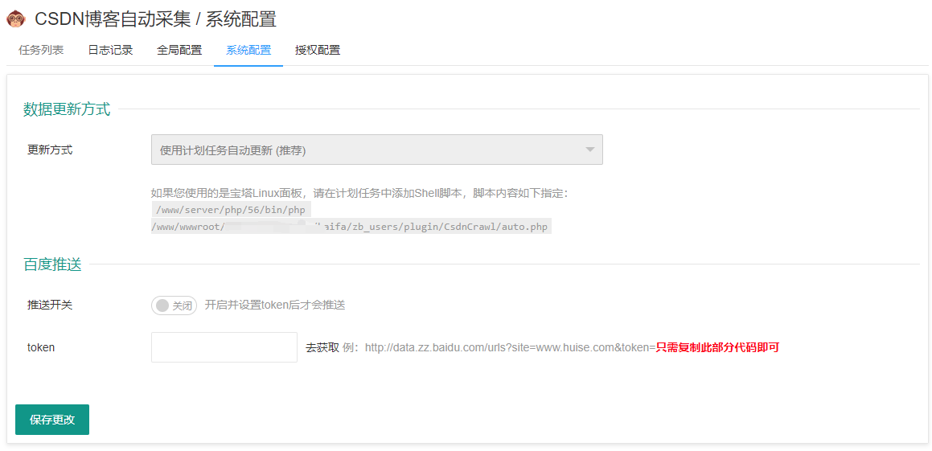Click the /www/server/php/56/bin/php path text
932x451 pixels.
pos(231,210)
